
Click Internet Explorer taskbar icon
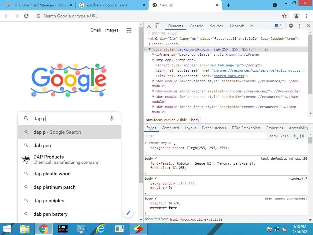tap(100, 229)
